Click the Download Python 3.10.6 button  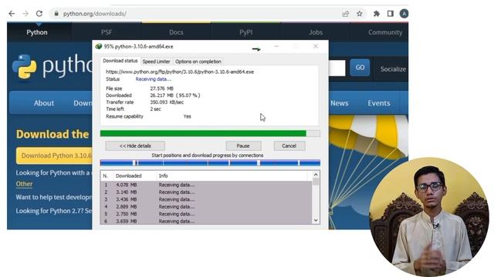tap(54, 155)
